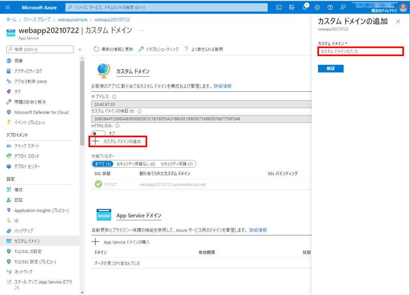
Task: Click the クイック スタート rocket icon
Action: click(9, 146)
